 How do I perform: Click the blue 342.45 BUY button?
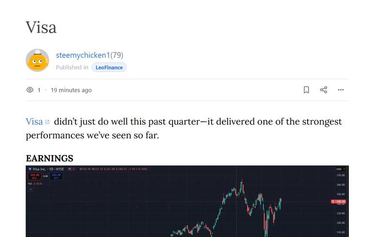pyautogui.click(x=56, y=176)
